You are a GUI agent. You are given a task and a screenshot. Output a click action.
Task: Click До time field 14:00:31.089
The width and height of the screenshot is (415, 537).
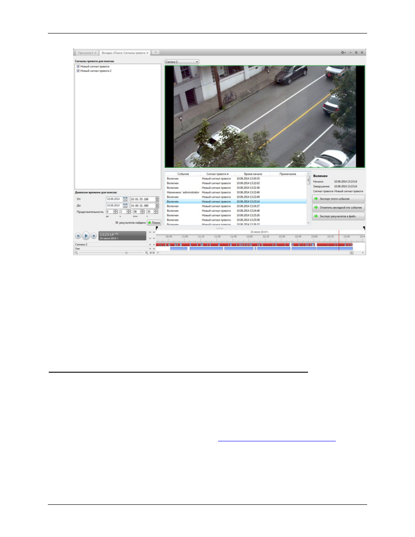point(142,206)
